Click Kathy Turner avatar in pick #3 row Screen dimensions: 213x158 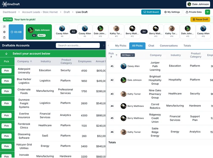click(124, 94)
